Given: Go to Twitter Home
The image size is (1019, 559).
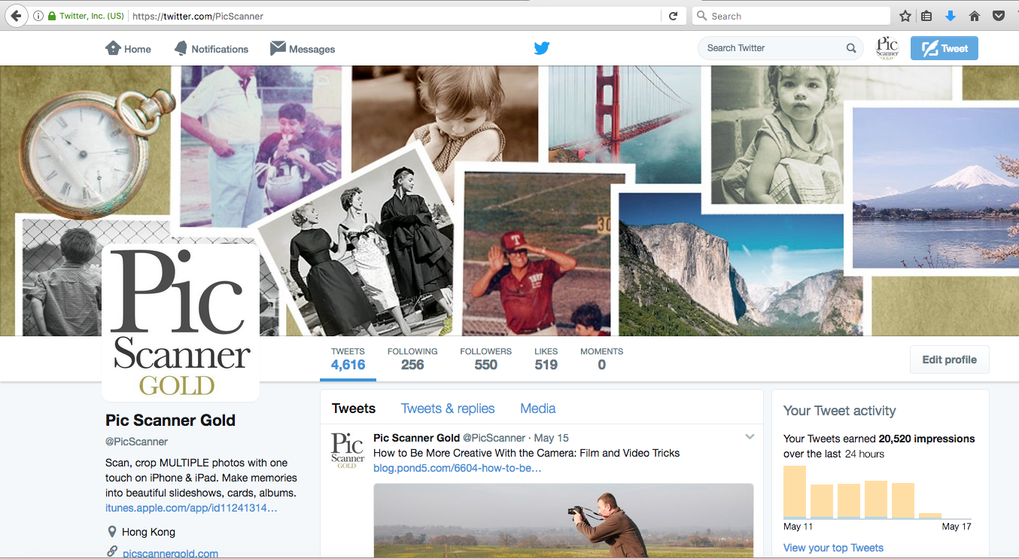Looking at the screenshot, I should [x=128, y=49].
